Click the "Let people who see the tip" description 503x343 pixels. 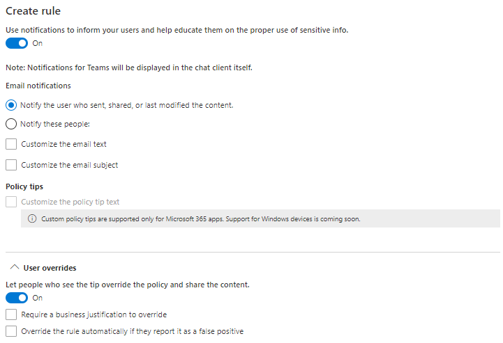(128, 285)
